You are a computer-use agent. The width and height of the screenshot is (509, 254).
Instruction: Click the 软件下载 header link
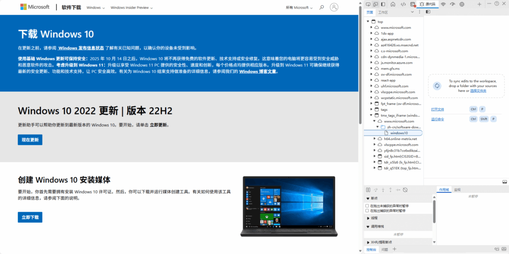tap(71, 7)
